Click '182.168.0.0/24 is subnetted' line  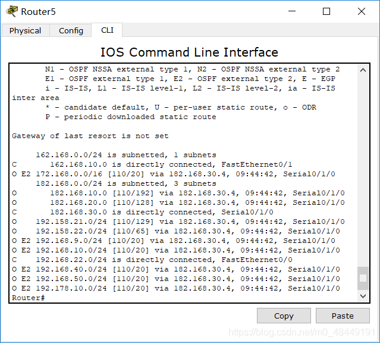click(126, 183)
